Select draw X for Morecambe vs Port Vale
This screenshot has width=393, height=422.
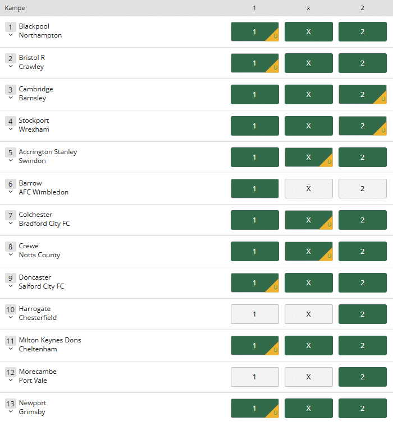click(309, 377)
